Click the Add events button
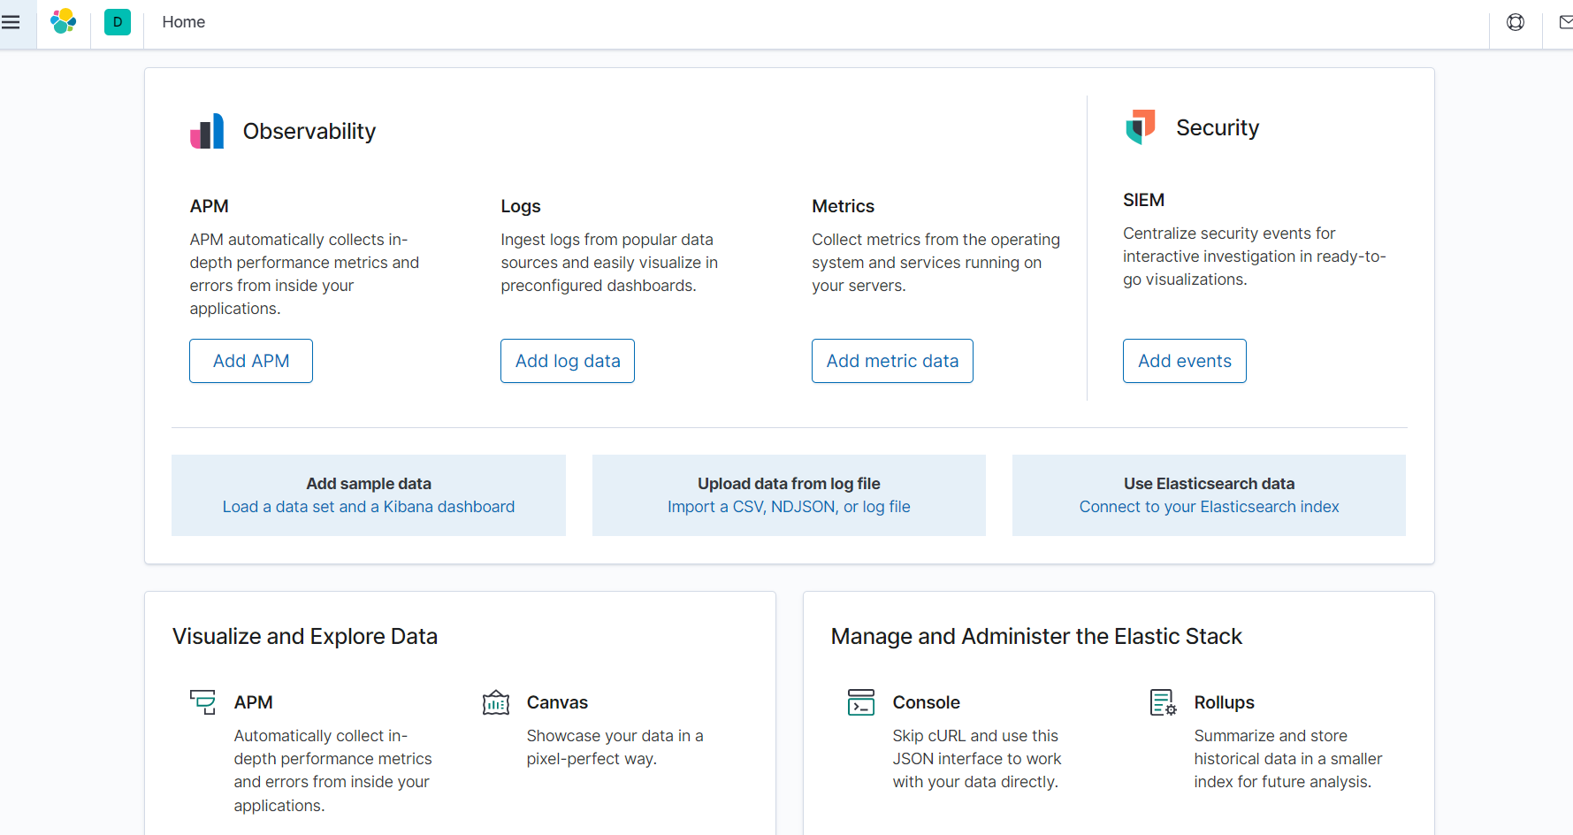Image resolution: width=1573 pixels, height=835 pixels. click(x=1185, y=361)
